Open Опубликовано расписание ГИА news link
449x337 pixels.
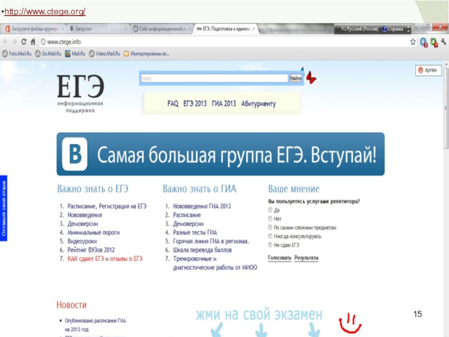[95, 325]
